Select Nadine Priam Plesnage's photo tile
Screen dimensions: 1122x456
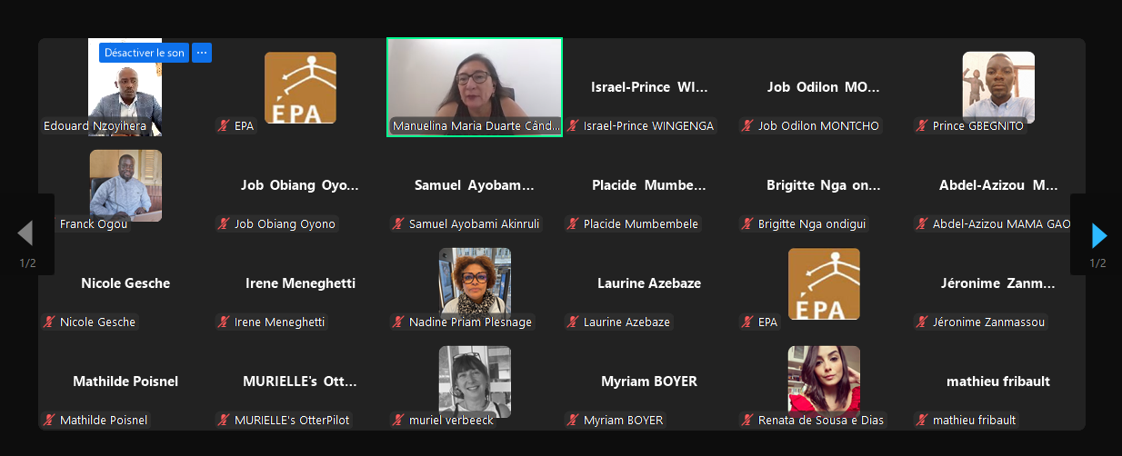point(475,283)
